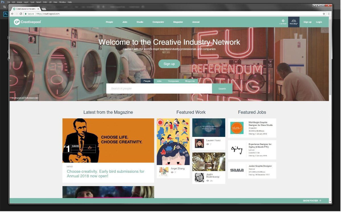Open the Studio nav item
Image resolution: width=341 pixels, height=212 pixels.
tap(140, 22)
